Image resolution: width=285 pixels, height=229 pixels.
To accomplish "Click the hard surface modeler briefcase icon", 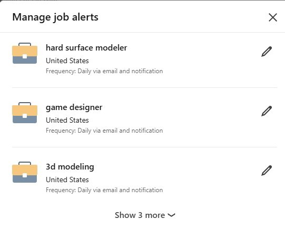I will (25, 53).
